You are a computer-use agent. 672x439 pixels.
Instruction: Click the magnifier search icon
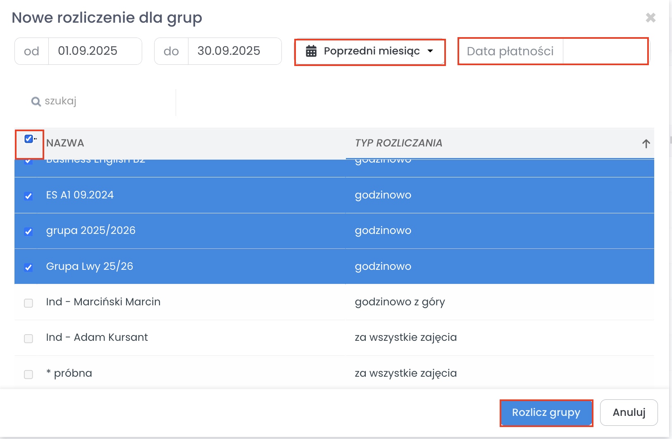point(36,101)
